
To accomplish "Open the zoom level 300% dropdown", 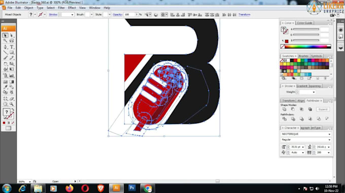I will [30, 181].
